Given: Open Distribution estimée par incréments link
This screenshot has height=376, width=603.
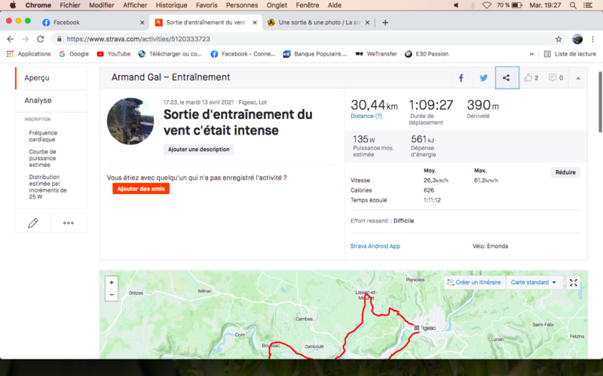Looking at the screenshot, I should point(47,186).
